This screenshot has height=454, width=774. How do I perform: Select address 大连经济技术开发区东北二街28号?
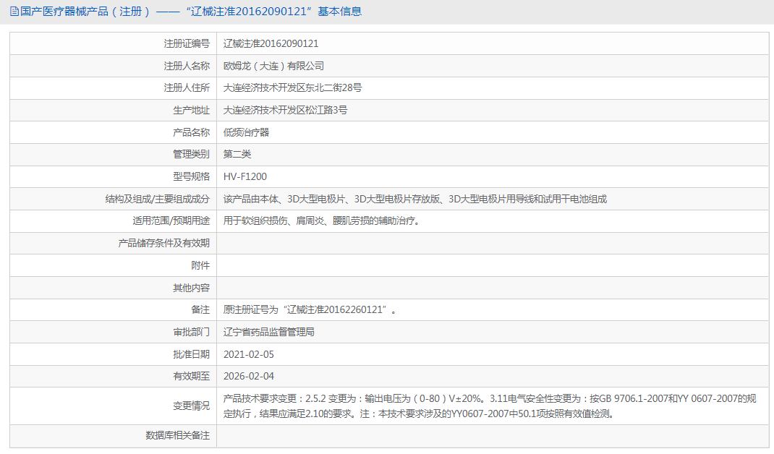(293, 88)
